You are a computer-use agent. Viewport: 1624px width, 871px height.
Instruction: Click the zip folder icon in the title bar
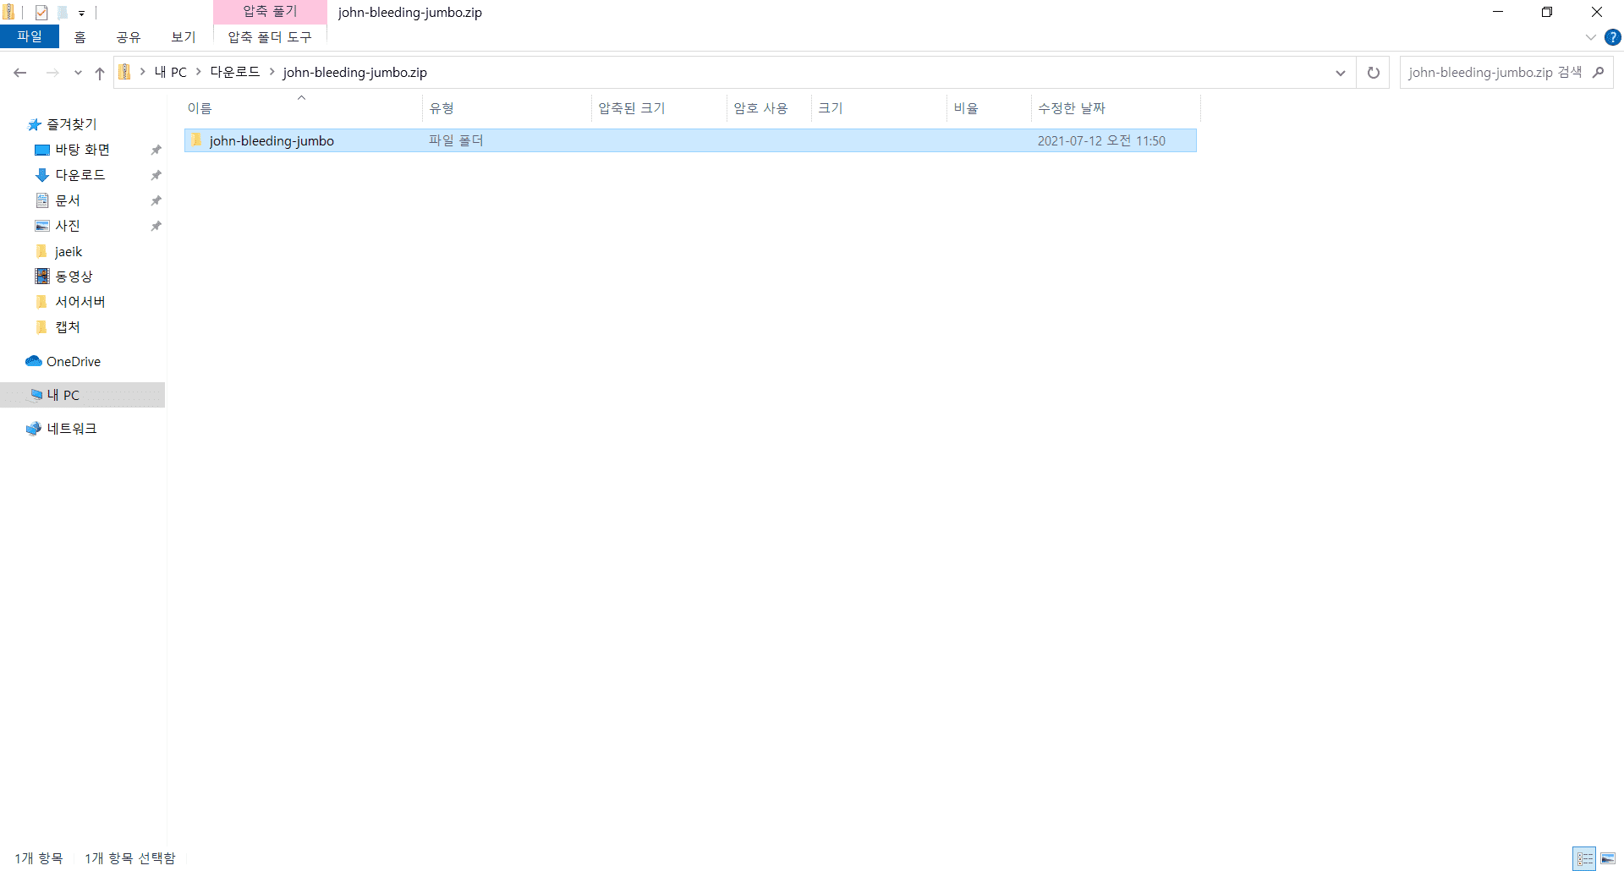8,12
